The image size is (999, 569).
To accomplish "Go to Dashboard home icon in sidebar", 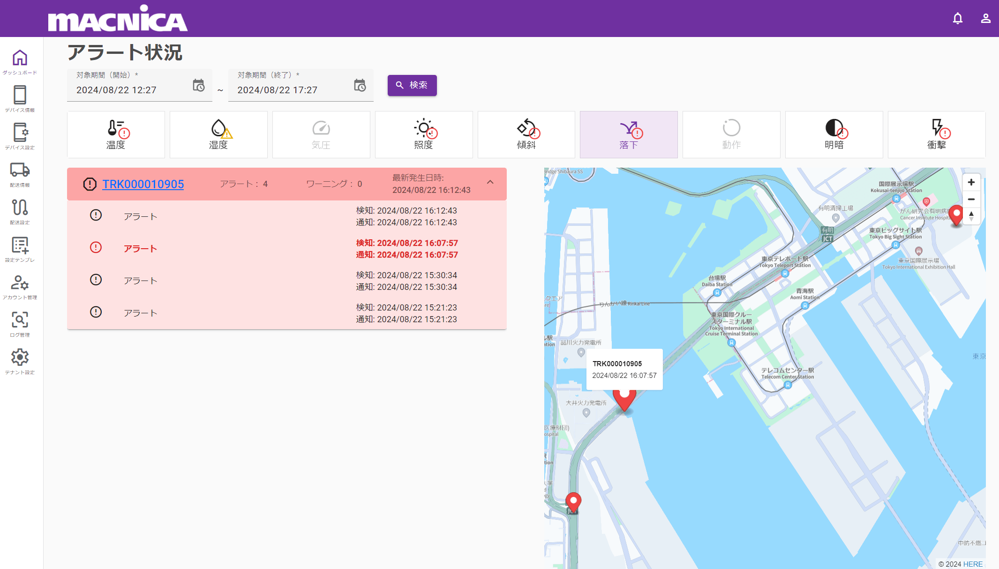I will point(20,62).
